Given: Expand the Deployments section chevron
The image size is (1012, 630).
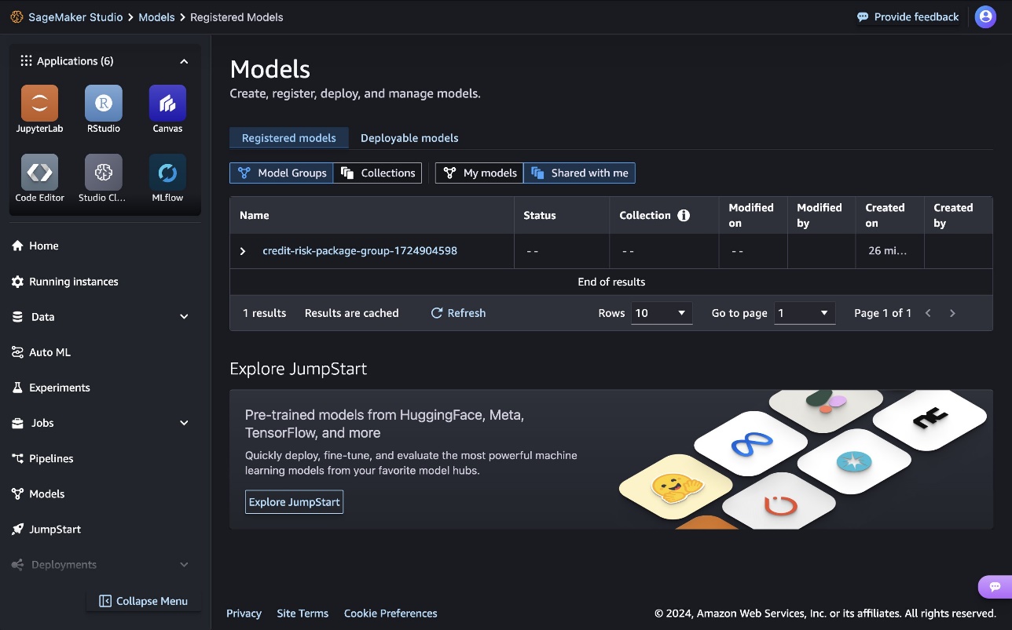Looking at the screenshot, I should [x=184, y=565].
